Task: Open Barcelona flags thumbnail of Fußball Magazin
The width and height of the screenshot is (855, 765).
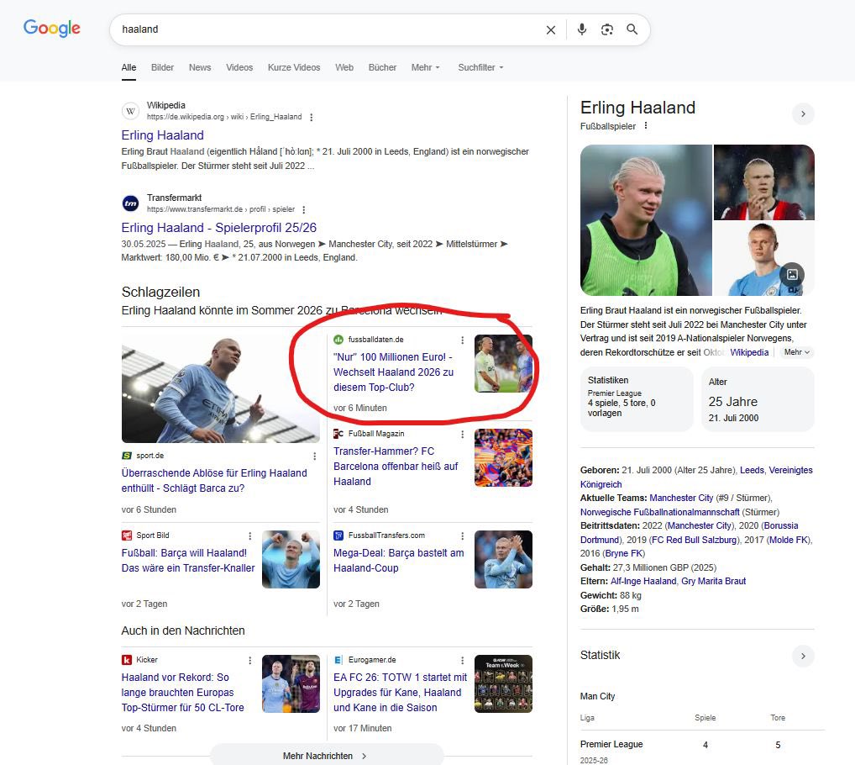Action: (x=503, y=458)
